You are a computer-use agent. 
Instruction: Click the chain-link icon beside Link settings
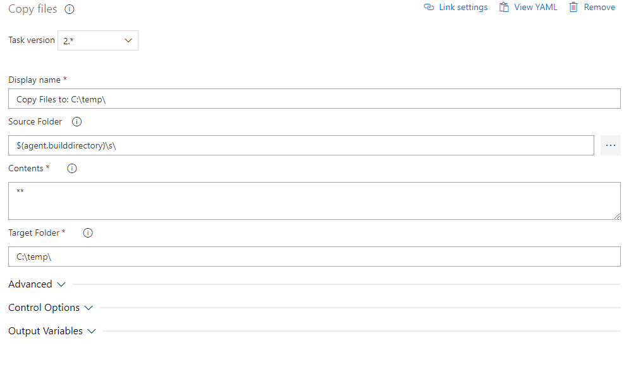(x=429, y=8)
